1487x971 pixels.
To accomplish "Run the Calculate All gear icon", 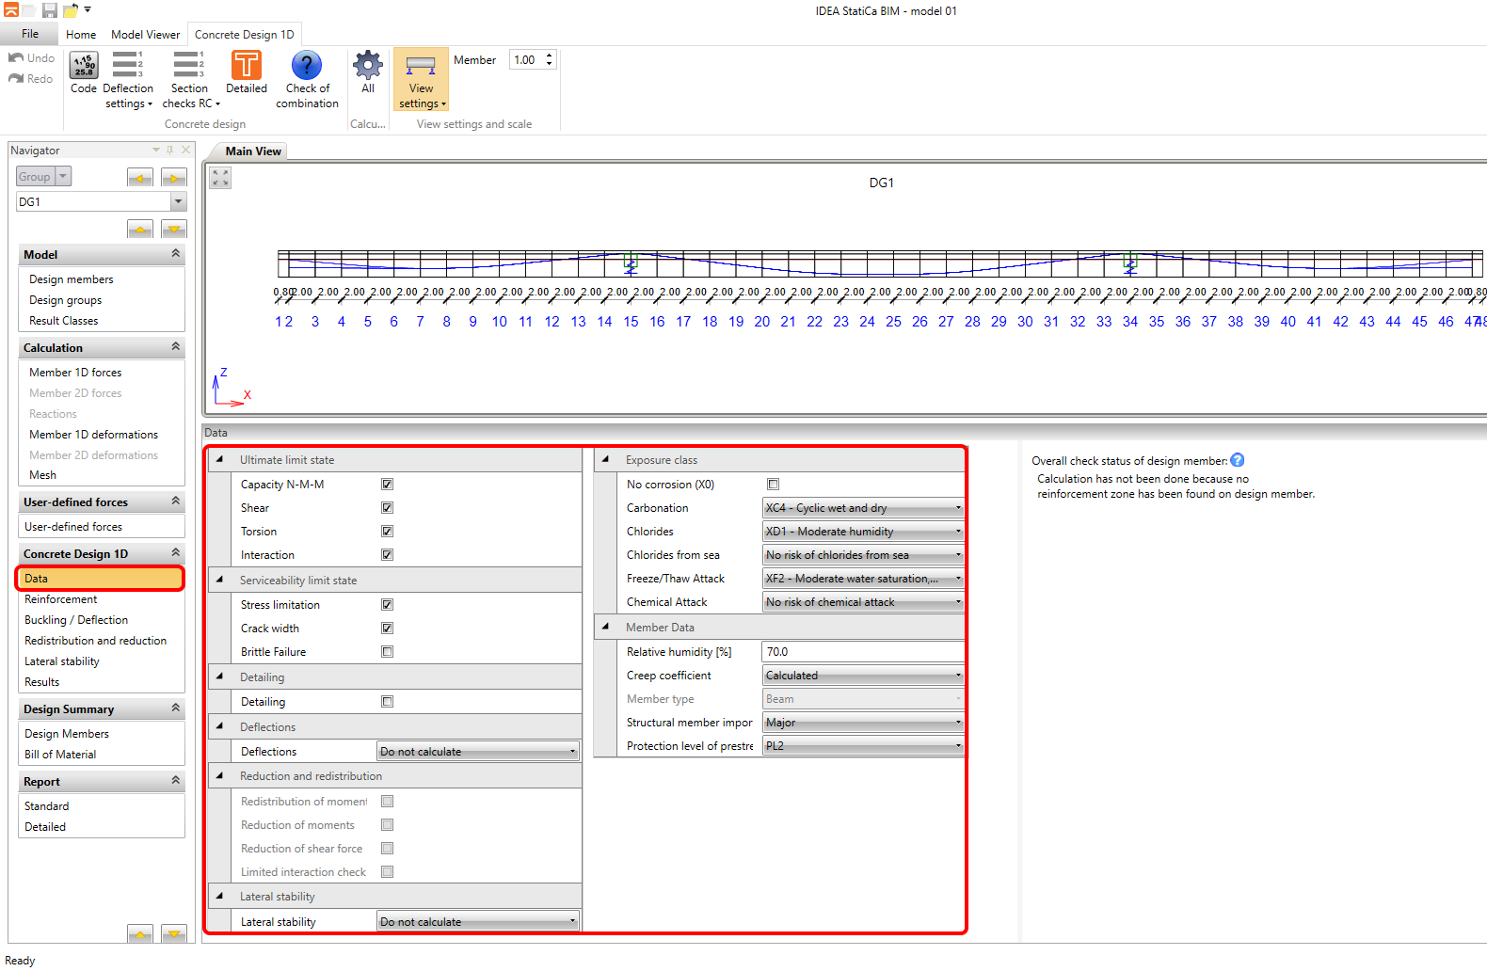I will pyautogui.click(x=368, y=67).
